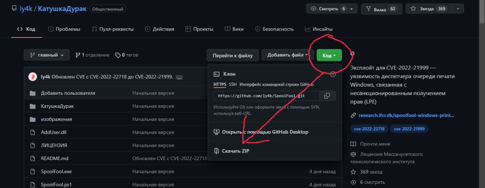Click the folder icon for Добавить пользователя

[x=33, y=93]
